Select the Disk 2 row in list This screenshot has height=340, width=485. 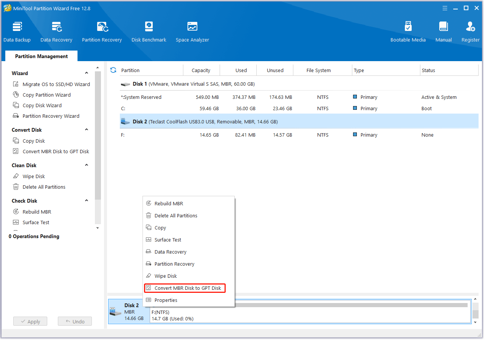tap(299, 122)
